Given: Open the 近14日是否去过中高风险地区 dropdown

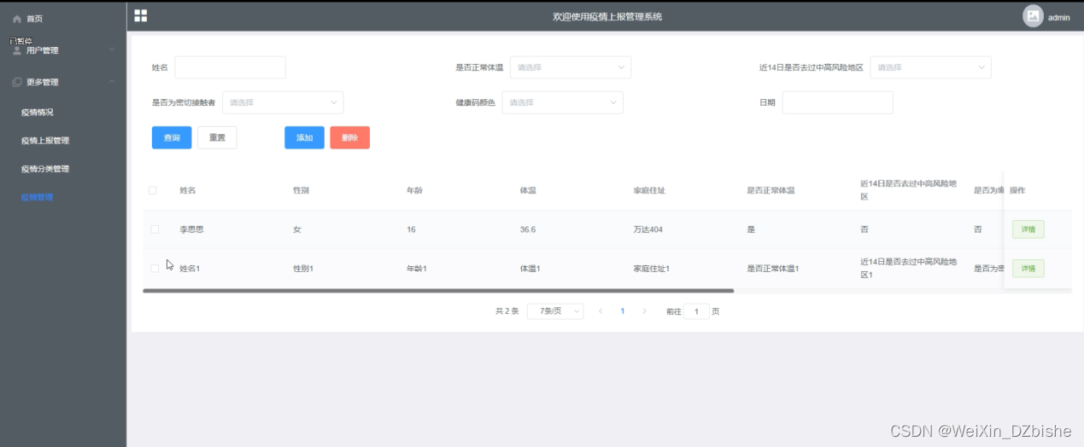Looking at the screenshot, I should 931,67.
